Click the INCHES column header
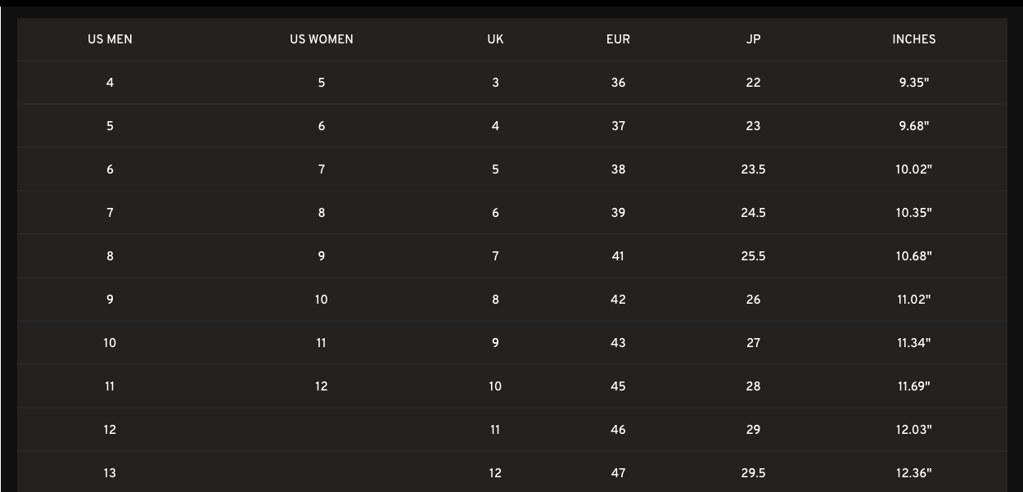The image size is (1023, 492). [913, 39]
